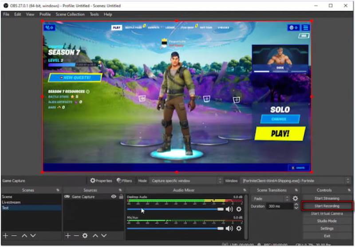This screenshot has height=247, width=355.
Task: Undock the Scene Transitions panel icon
Action: 296,190
